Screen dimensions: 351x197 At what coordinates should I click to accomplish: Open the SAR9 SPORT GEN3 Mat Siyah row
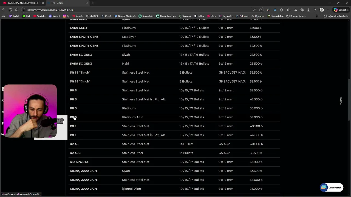174,37
